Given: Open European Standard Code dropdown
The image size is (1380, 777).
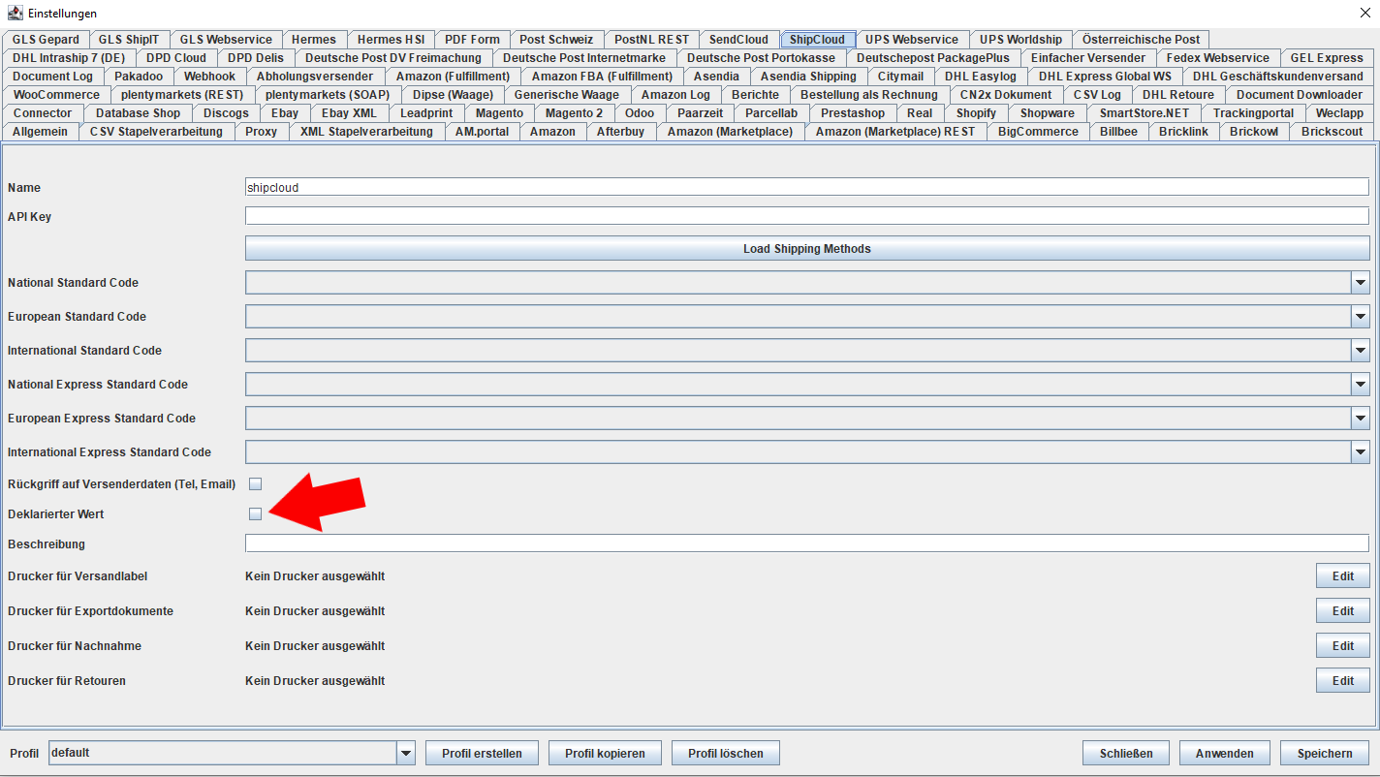Looking at the screenshot, I should (x=1361, y=317).
